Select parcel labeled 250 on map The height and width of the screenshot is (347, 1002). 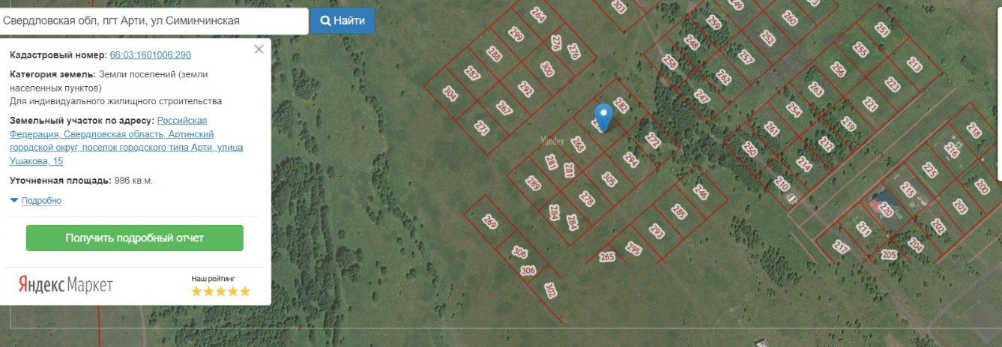click(749, 148)
